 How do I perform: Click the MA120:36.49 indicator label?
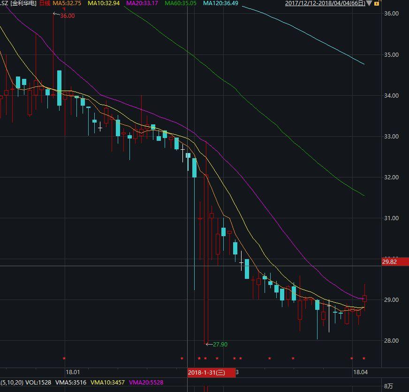tap(220, 3)
